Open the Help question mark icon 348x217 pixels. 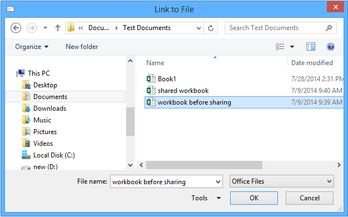[331, 47]
